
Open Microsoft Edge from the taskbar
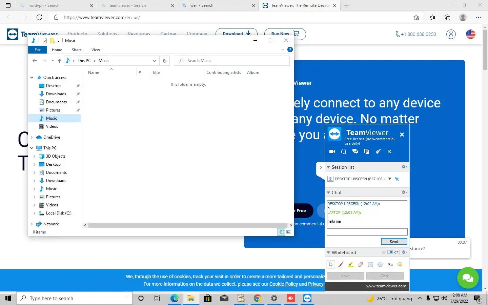tap(174, 298)
